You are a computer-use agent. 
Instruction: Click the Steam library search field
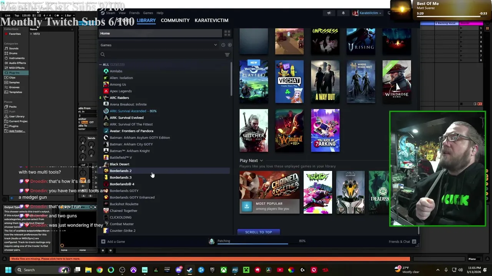(x=161, y=54)
